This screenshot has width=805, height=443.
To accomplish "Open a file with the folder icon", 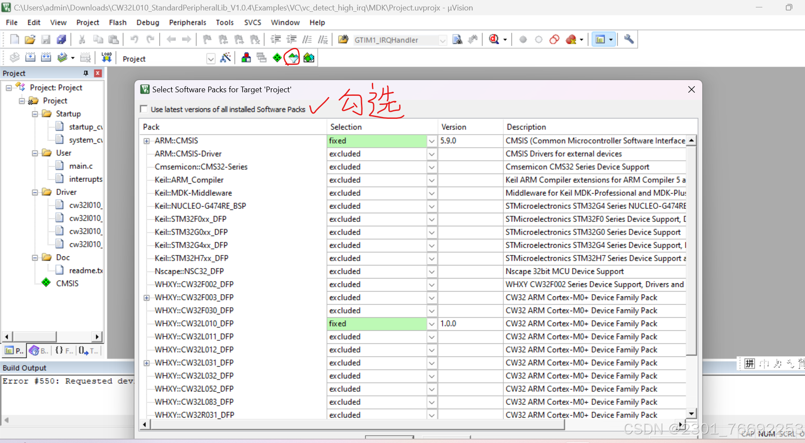I will (x=30, y=40).
